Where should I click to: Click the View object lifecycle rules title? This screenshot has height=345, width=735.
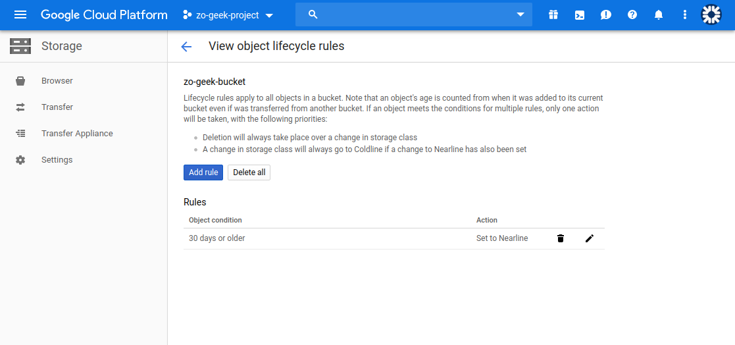pos(276,46)
